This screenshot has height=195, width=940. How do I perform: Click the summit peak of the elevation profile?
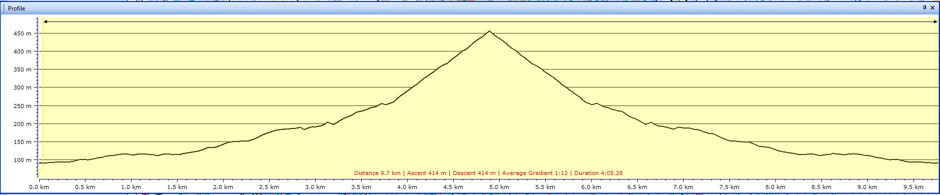tap(489, 31)
